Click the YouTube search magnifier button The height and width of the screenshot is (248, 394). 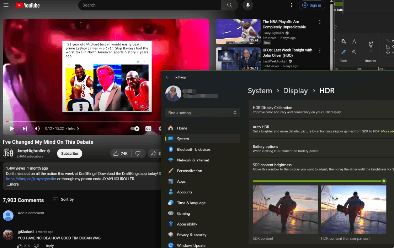pos(229,5)
